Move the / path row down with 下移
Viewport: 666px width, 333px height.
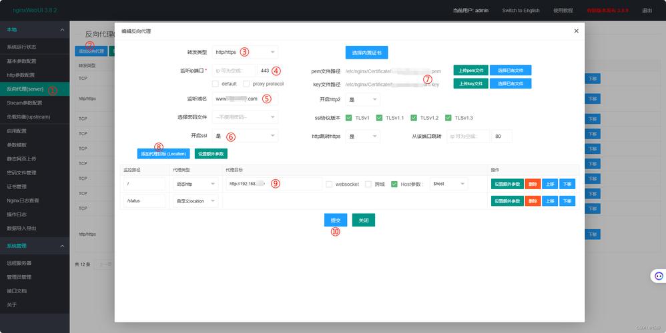click(567, 184)
